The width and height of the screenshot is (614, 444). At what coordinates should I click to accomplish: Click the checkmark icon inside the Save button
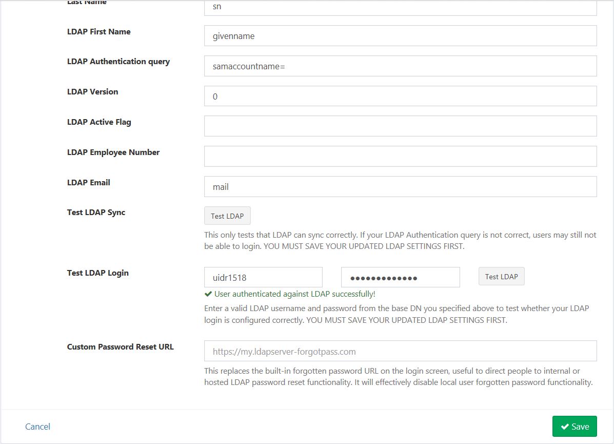click(x=567, y=426)
